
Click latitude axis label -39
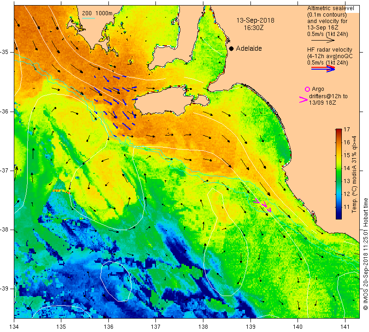point(5,289)
